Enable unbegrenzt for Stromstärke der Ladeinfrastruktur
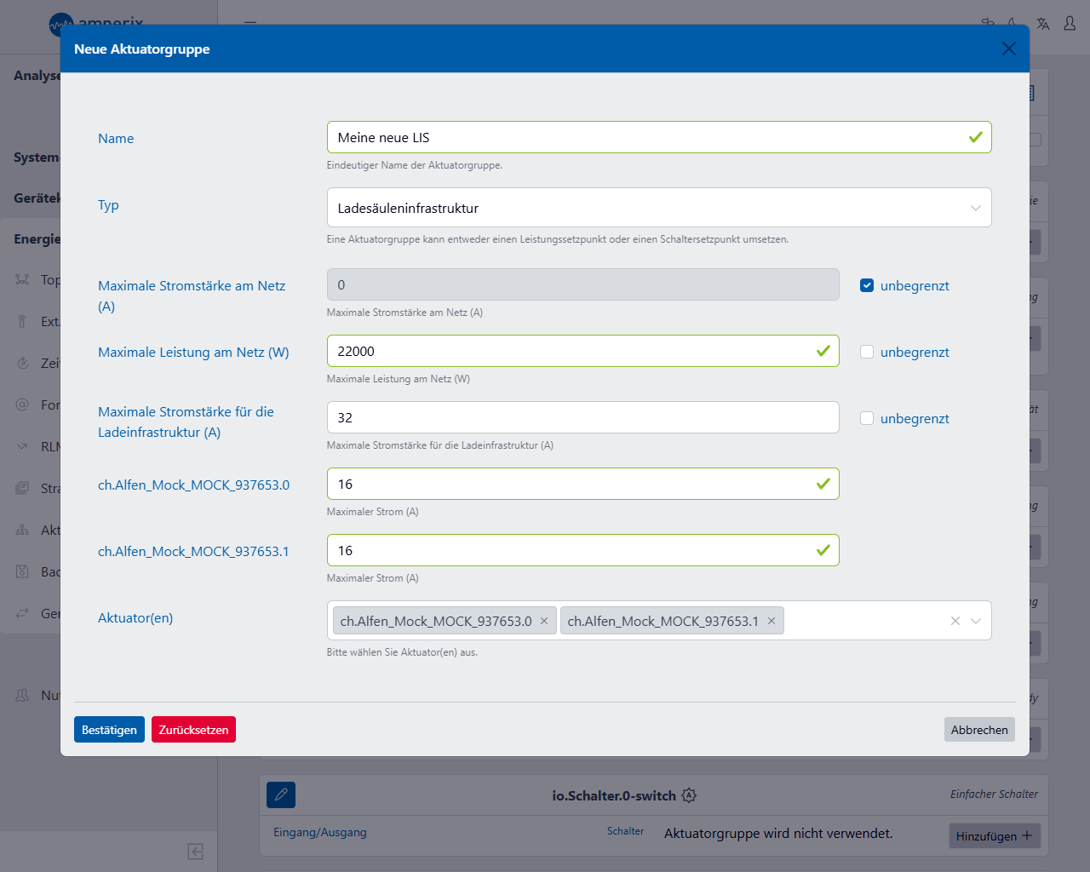The height and width of the screenshot is (872, 1090). click(867, 418)
